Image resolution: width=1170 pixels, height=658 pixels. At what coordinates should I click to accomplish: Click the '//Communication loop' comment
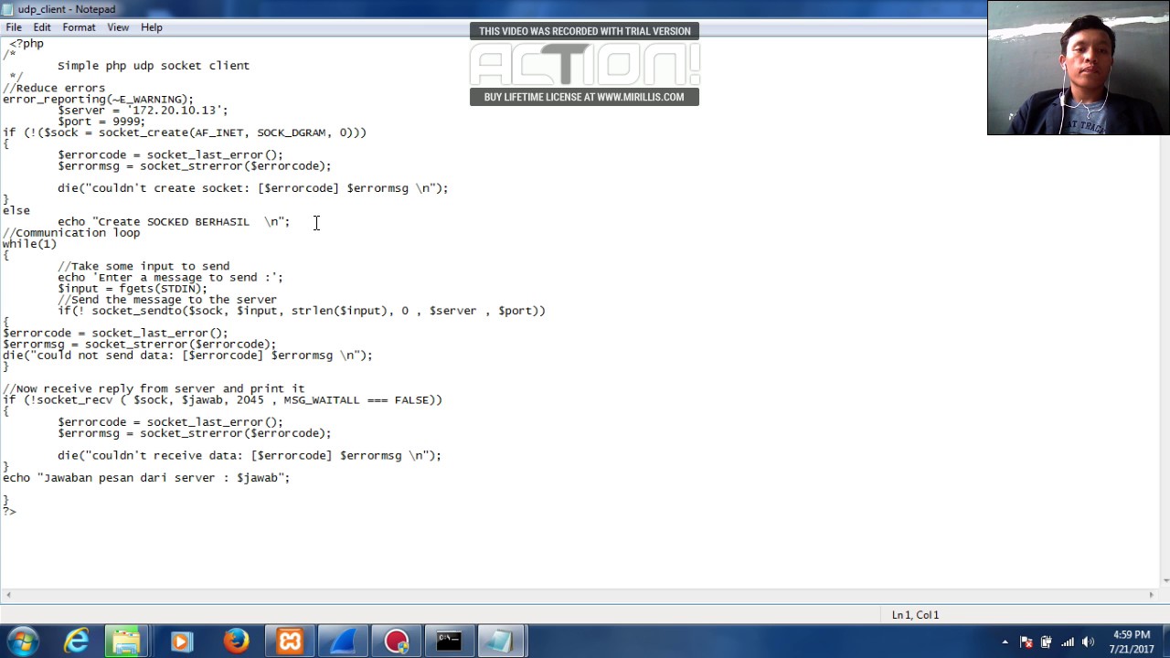[x=71, y=232]
